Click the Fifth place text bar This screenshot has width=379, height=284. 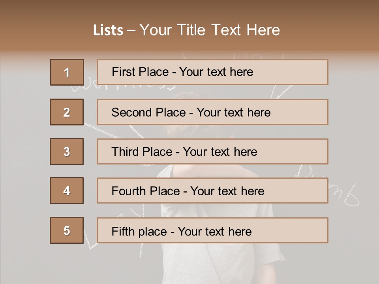tap(212, 230)
